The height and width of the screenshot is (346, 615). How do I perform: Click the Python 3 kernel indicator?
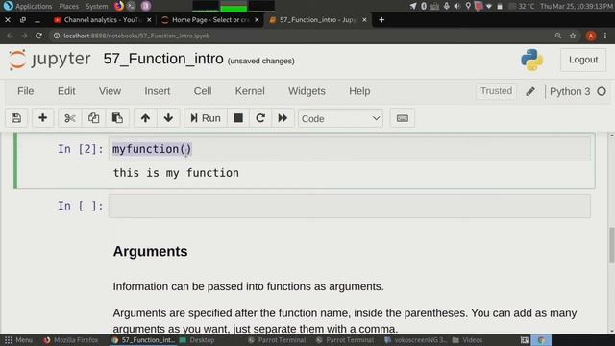click(x=570, y=91)
